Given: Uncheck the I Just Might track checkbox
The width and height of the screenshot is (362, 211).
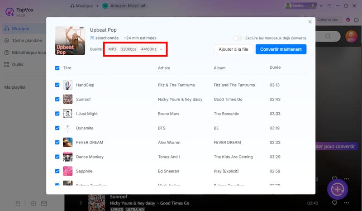Looking at the screenshot, I should [x=57, y=114].
